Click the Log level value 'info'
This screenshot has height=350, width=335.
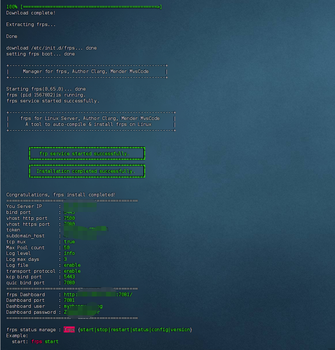pyautogui.click(x=69, y=253)
